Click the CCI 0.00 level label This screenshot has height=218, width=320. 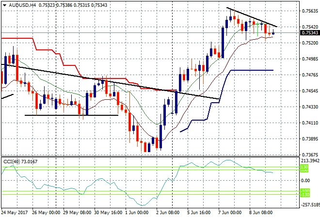pyautogui.click(x=305, y=181)
